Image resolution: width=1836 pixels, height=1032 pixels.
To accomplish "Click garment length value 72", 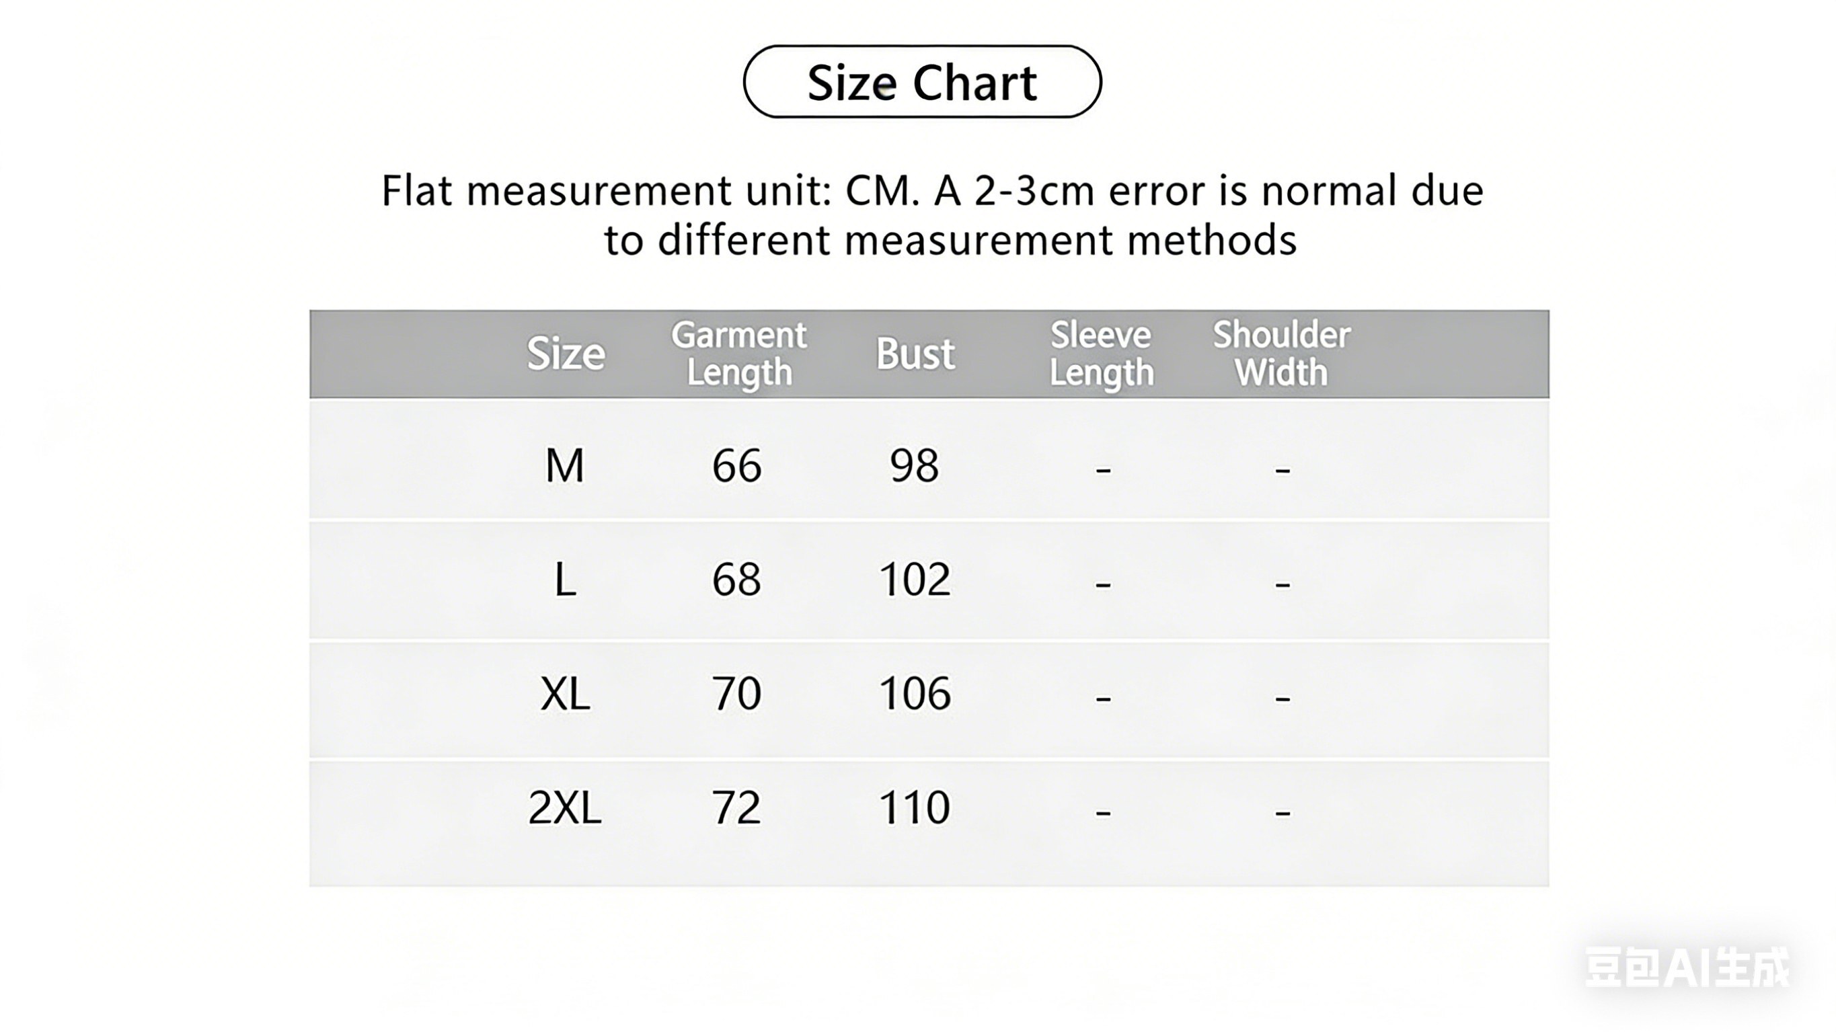I will [736, 807].
